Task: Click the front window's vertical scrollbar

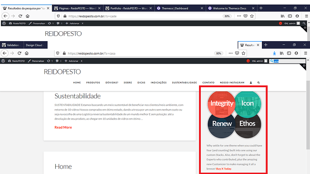Action: click(308, 115)
